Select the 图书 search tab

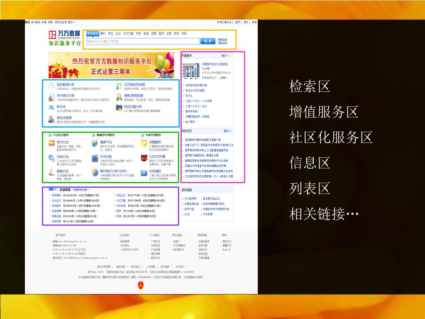click(x=161, y=34)
